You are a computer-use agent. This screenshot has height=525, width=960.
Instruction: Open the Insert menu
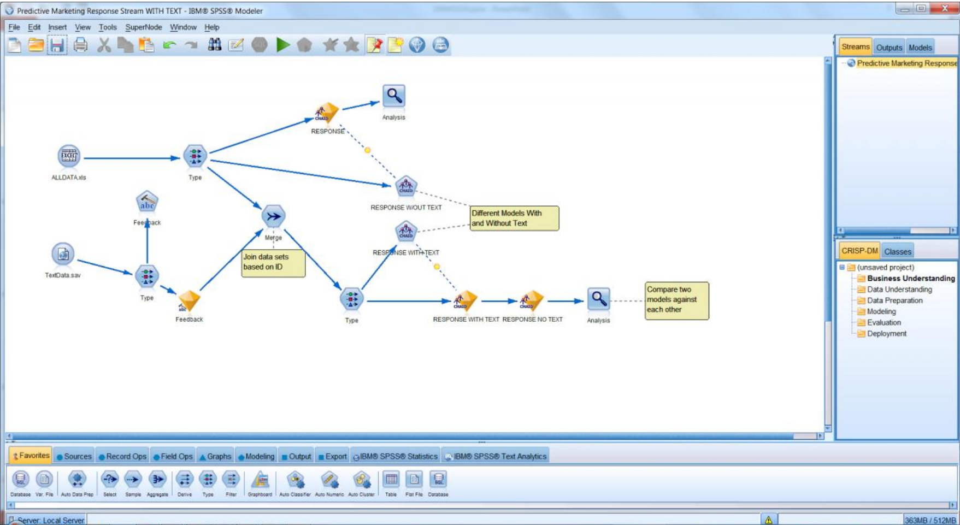[57, 27]
